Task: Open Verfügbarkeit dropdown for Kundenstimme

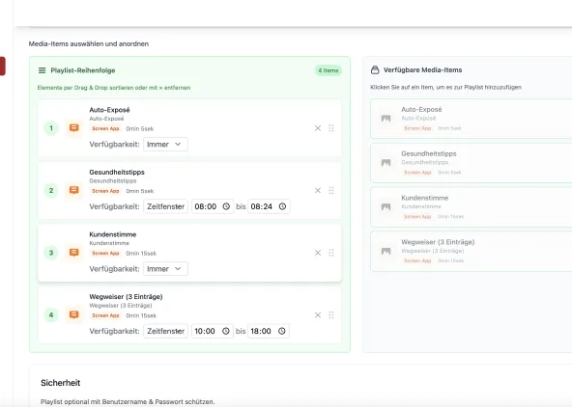Action: [165, 269]
